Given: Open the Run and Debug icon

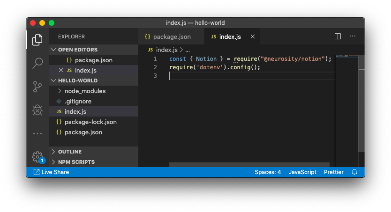Looking at the screenshot, I should point(38,110).
